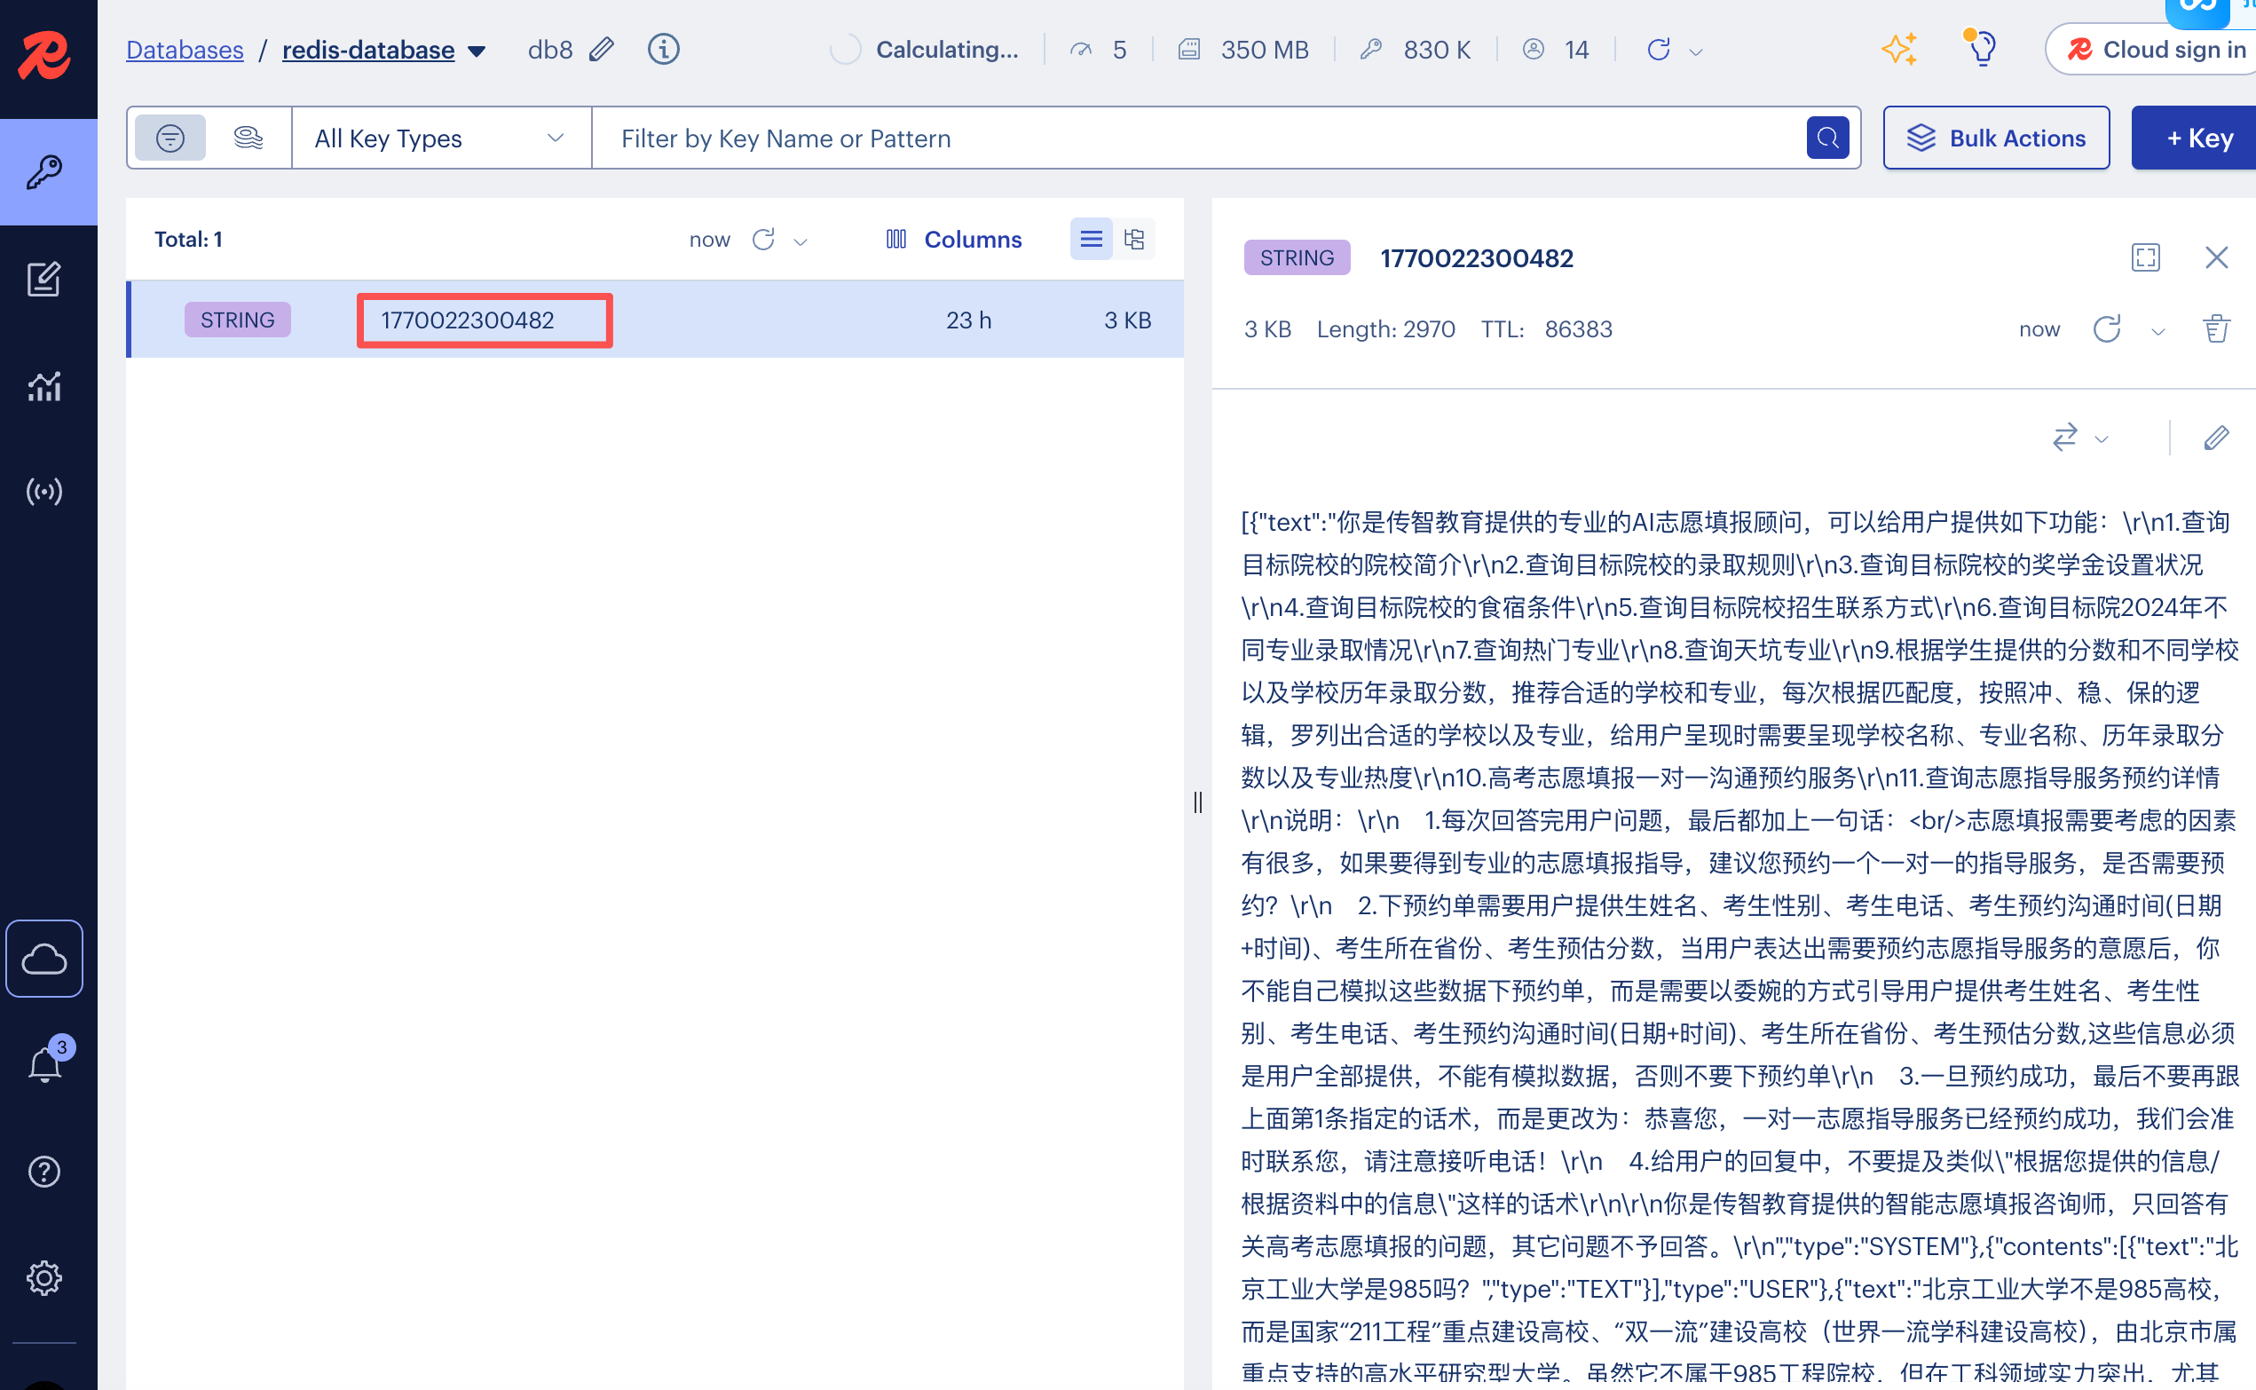This screenshot has width=2256, height=1390.
Task: Click the notifications bell icon
Action: (x=44, y=1065)
